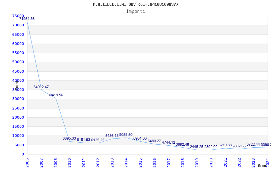Click the 55000 y-axis tick label
This screenshot has height=169, width=271.
(x=18, y=53)
